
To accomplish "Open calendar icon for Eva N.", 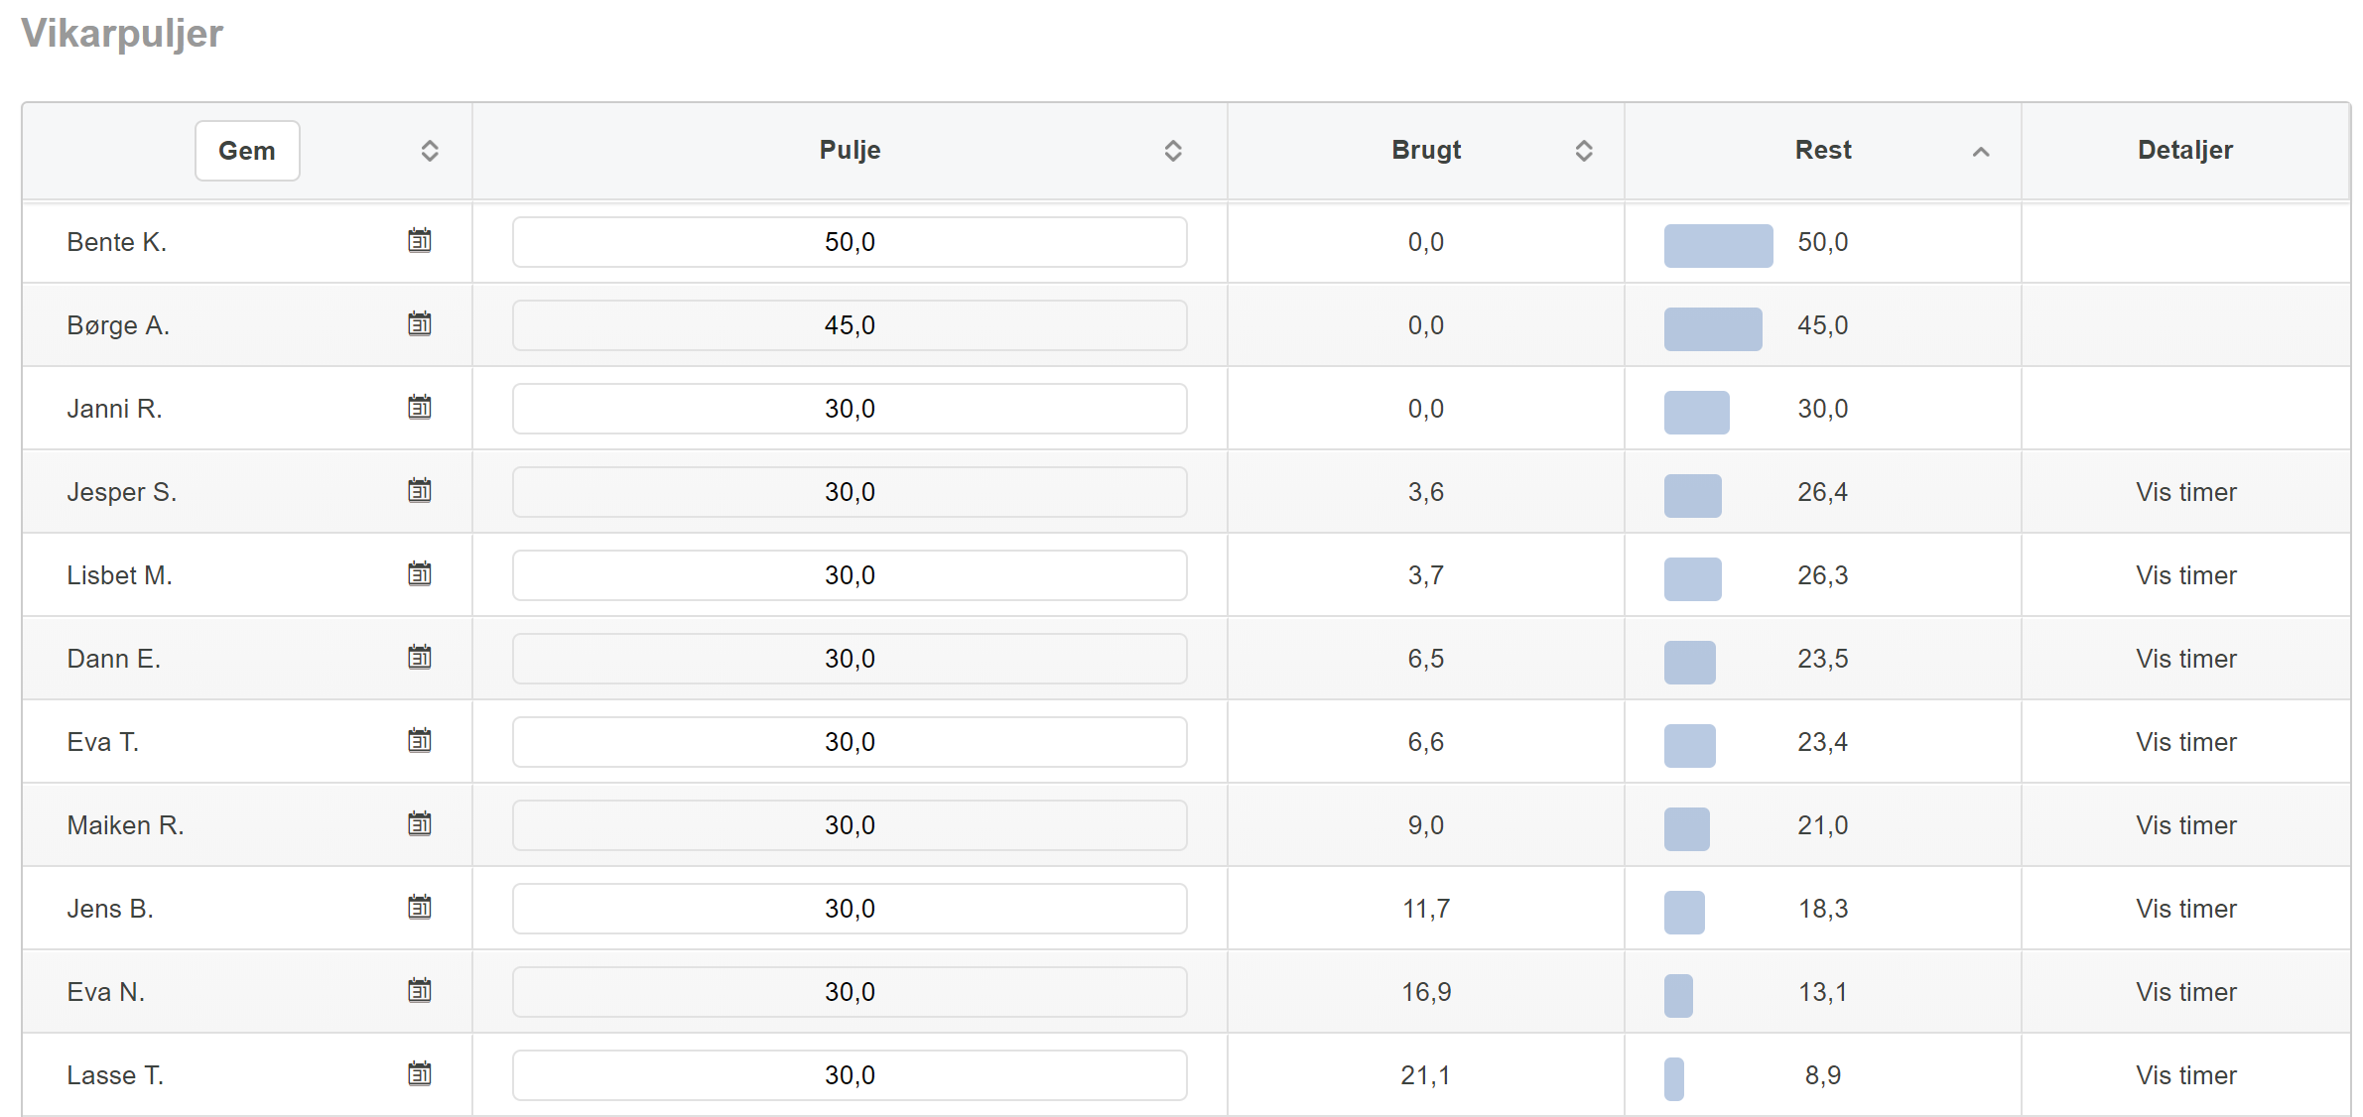I will click(420, 990).
